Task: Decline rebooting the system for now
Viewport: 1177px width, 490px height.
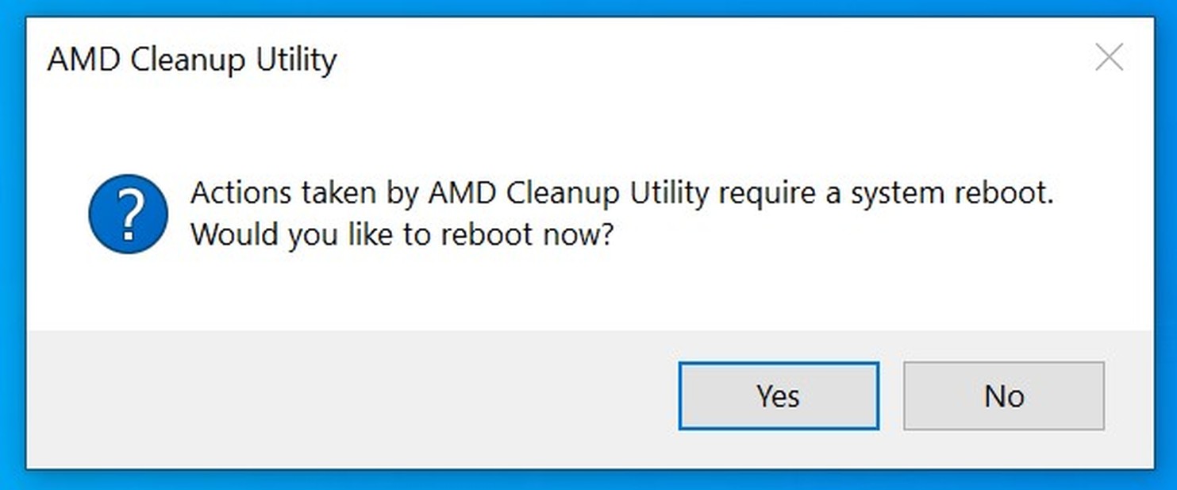Action: pos(1003,395)
